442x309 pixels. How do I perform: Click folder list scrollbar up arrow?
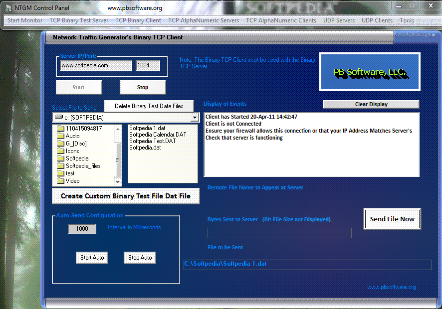pyautogui.click(x=118, y=129)
